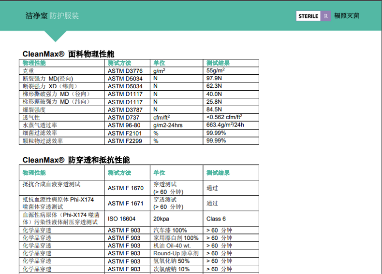Select the 663.4g/m²/24h result cell

coord(225,125)
